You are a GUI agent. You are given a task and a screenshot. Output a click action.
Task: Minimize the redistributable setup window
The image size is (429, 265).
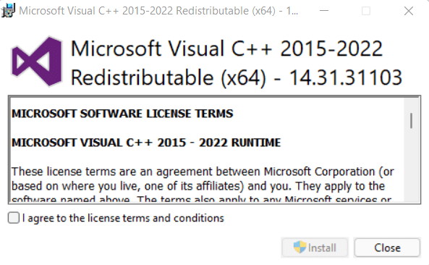[x=324, y=11]
